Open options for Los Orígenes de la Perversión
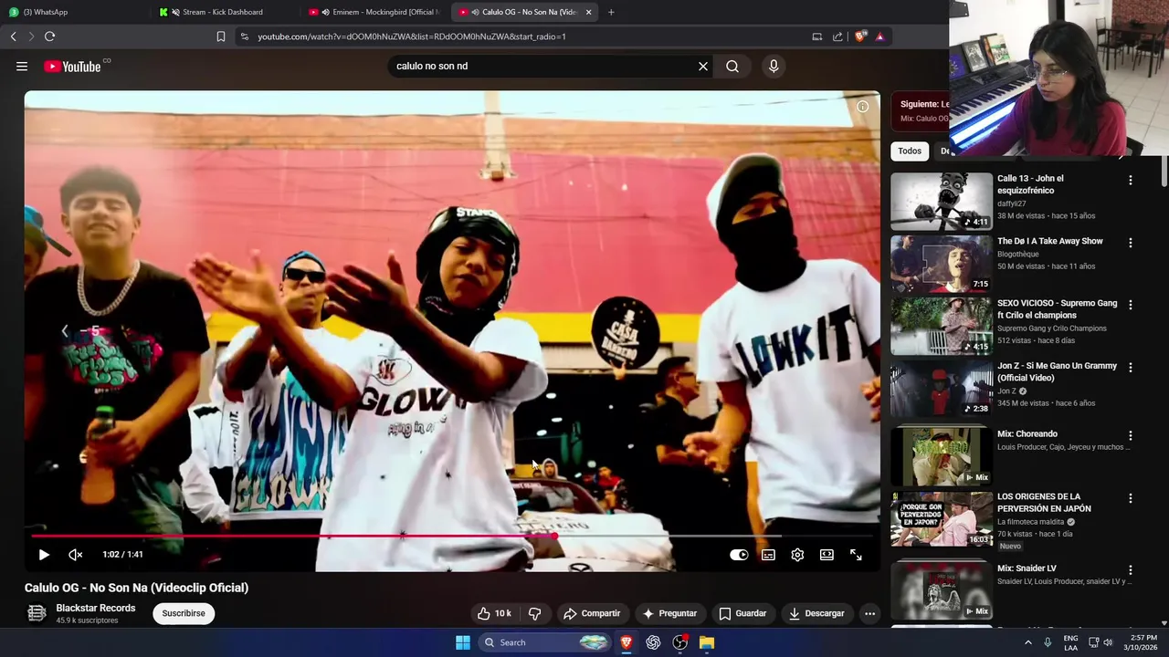 pos(1131,498)
